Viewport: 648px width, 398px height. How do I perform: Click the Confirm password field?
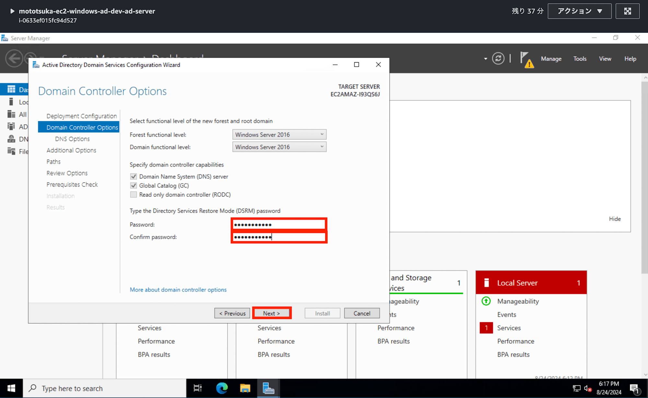[x=279, y=237]
